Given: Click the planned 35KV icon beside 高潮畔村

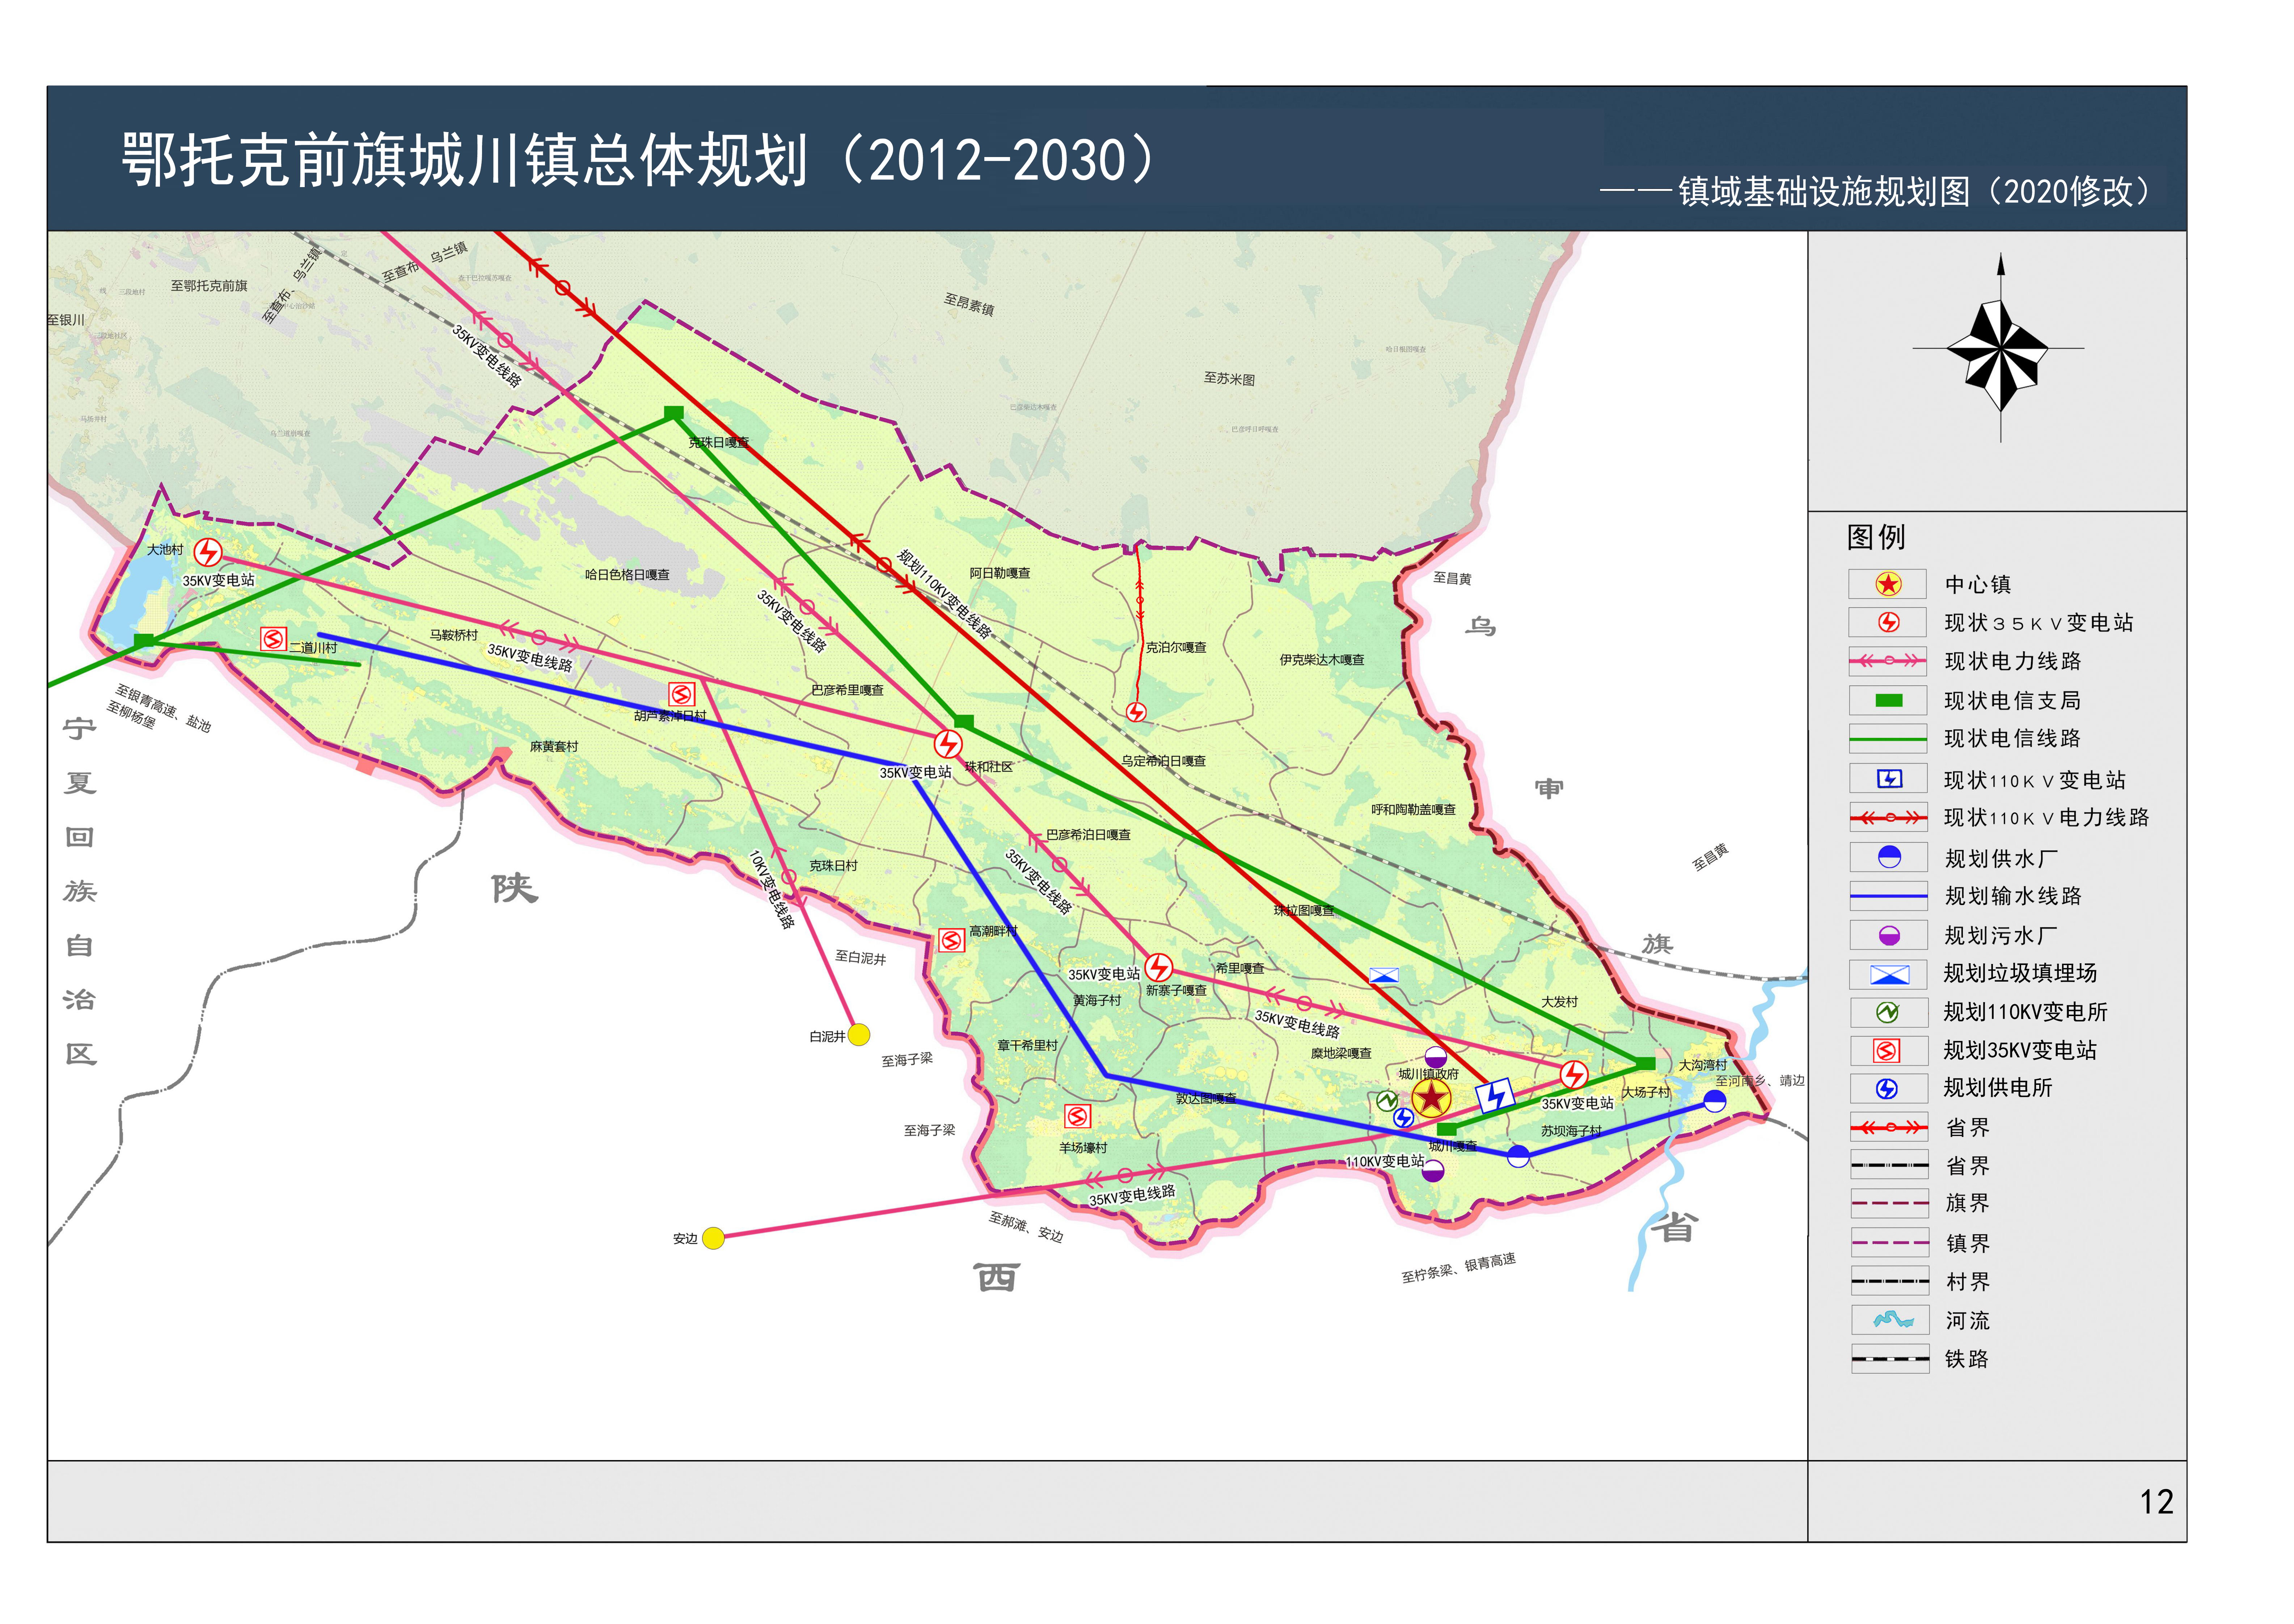Looking at the screenshot, I should pyautogui.click(x=951, y=940).
